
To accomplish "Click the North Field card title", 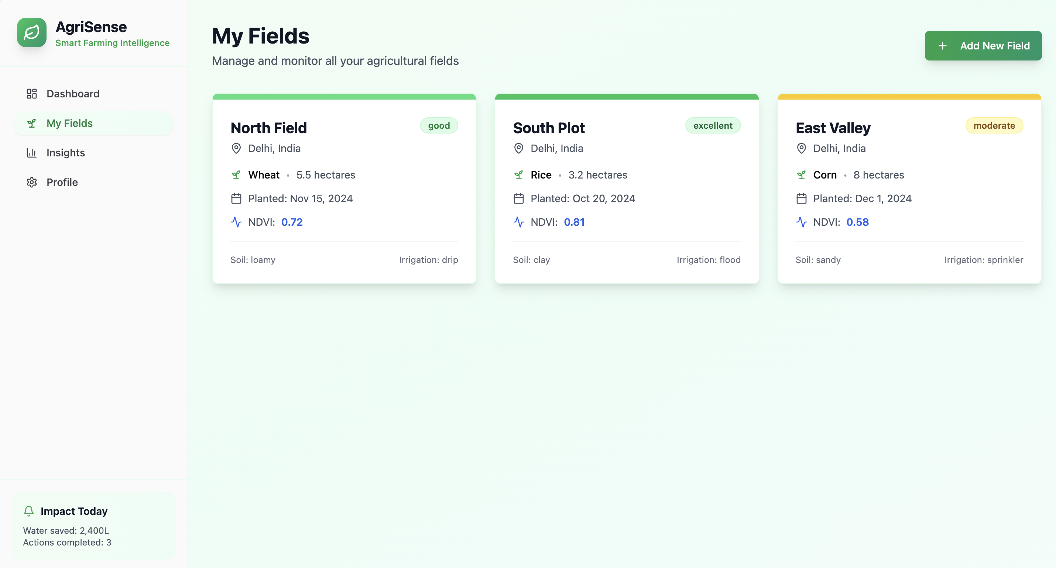I will pos(268,128).
